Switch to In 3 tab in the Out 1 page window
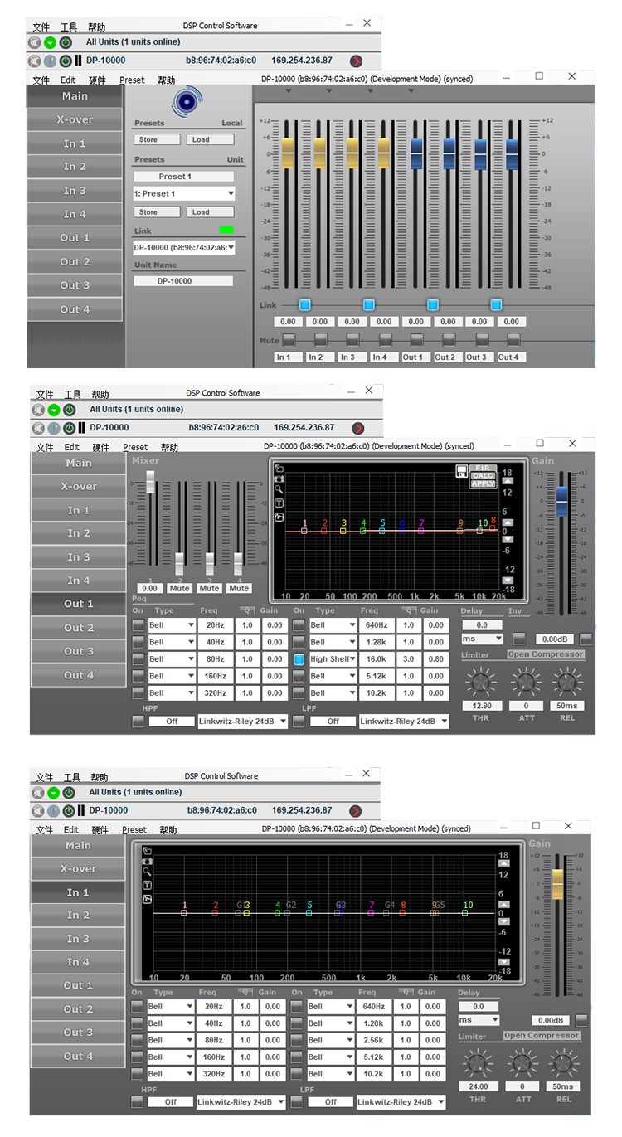Viewport: 622px width, 1137px height. (x=79, y=557)
